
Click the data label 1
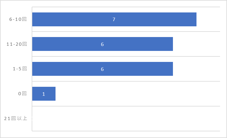(x=44, y=94)
